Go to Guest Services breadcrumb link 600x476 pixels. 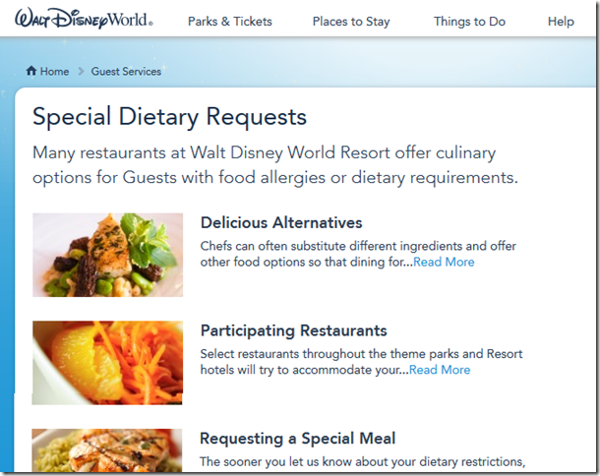[x=126, y=72]
